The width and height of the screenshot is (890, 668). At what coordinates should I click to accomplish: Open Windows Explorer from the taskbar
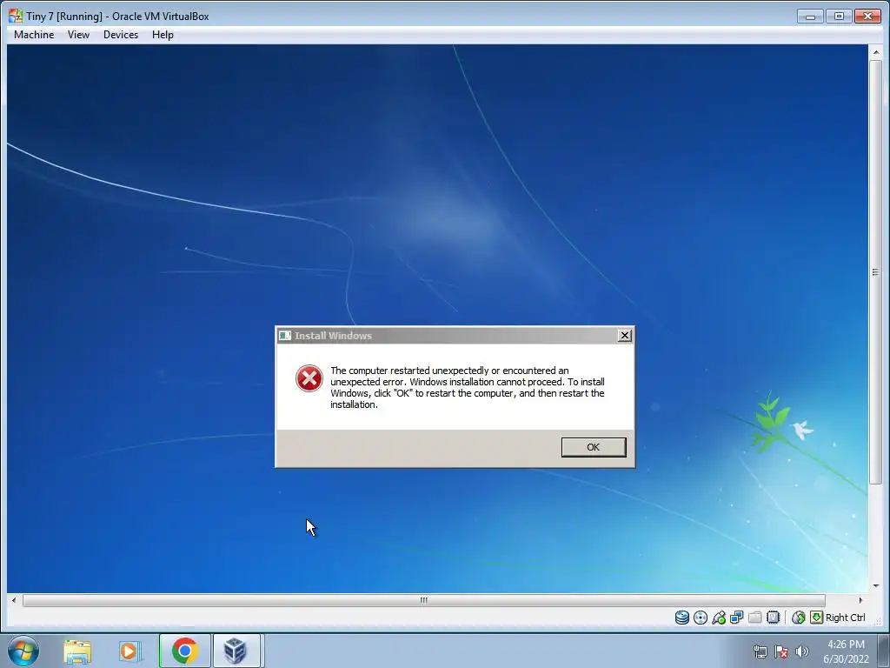77,651
